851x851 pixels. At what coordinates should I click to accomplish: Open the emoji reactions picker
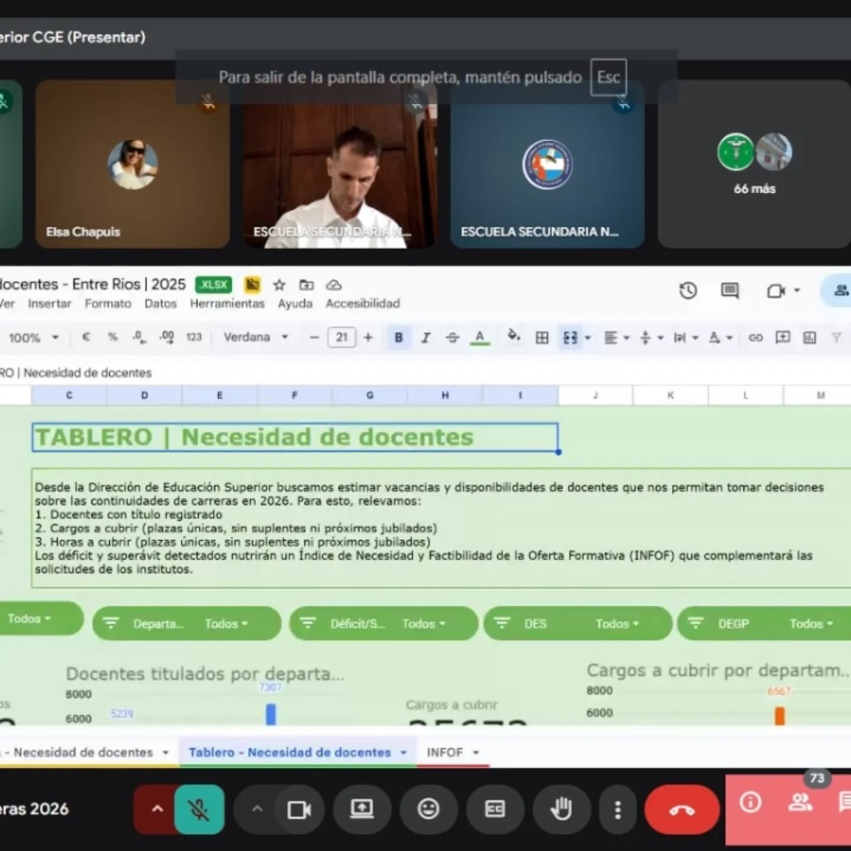pyautogui.click(x=428, y=809)
